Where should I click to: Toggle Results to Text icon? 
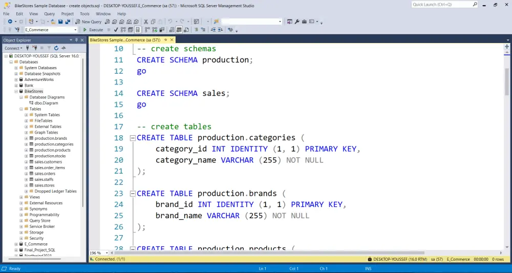(172, 30)
